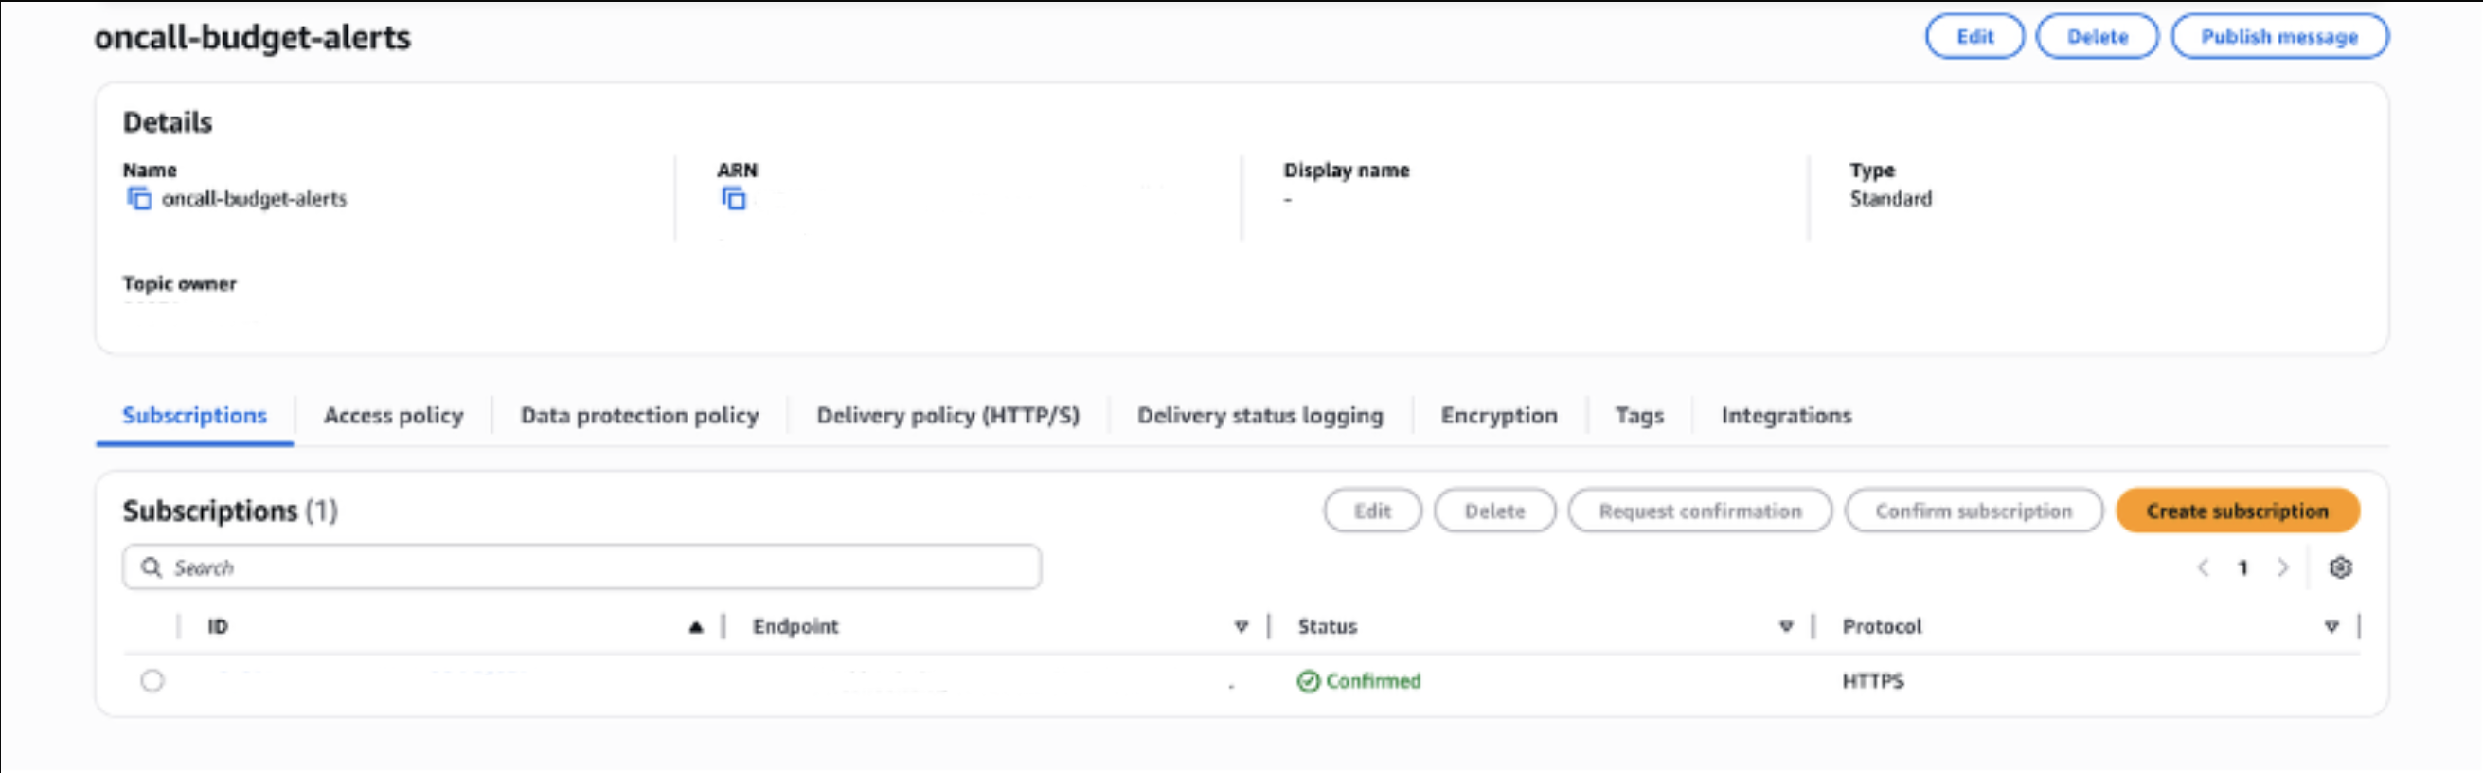This screenshot has width=2483, height=773.
Task: Click the subscriptions Search field
Action: 598,567
